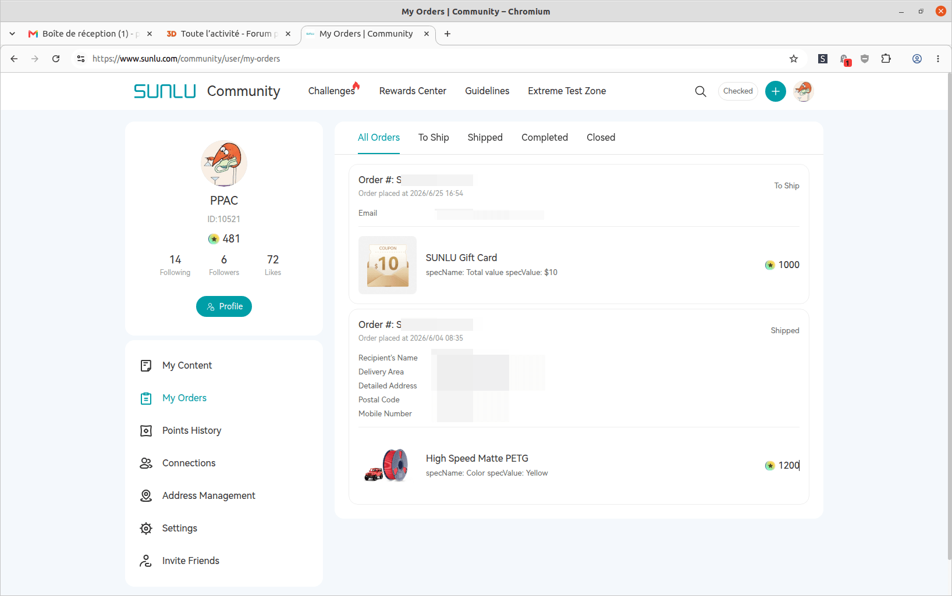Click the Points History icon
Screen dimensions: 952x596
[x=146, y=431]
